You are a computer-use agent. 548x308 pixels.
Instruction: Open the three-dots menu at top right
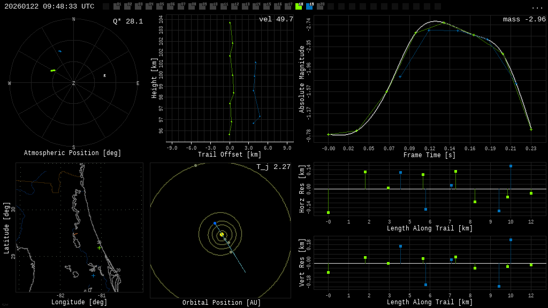[x=537, y=7]
